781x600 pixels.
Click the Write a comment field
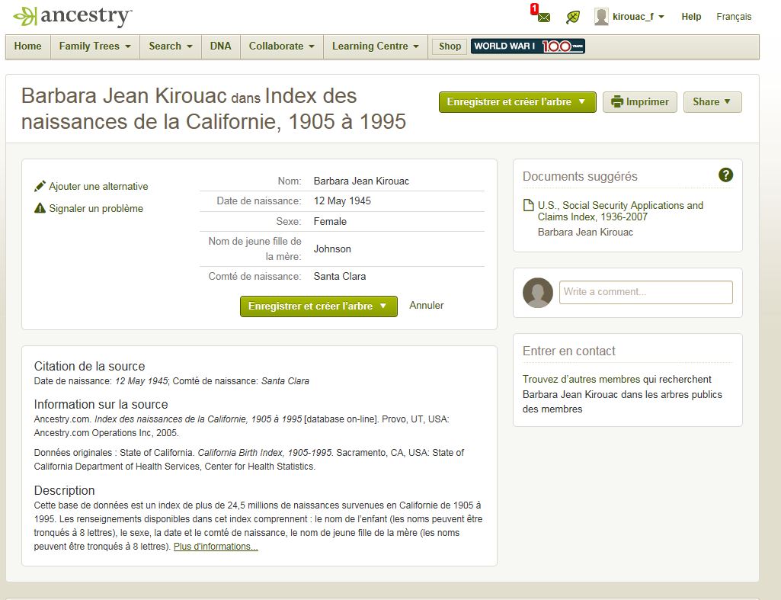click(645, 292)
